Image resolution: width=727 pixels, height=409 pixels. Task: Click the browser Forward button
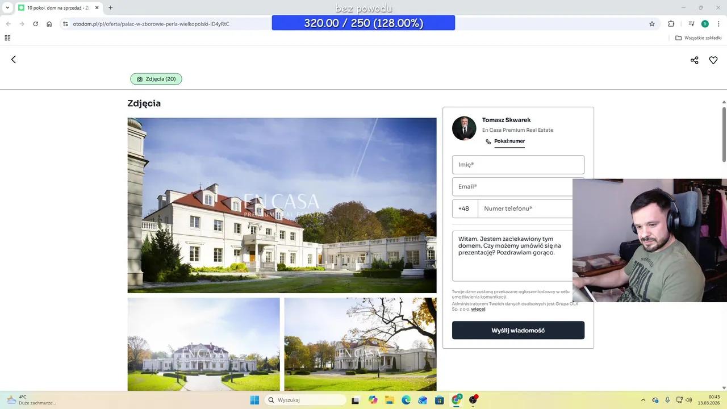point(22,24)
